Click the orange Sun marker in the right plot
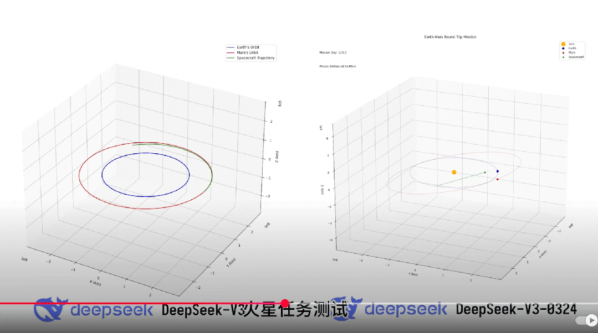 [x=454, y=173]
